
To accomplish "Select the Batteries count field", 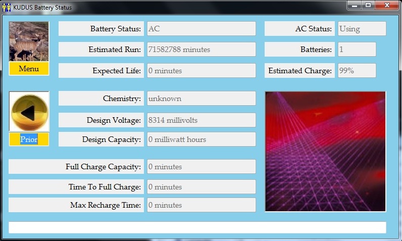I will pos(356,50).
